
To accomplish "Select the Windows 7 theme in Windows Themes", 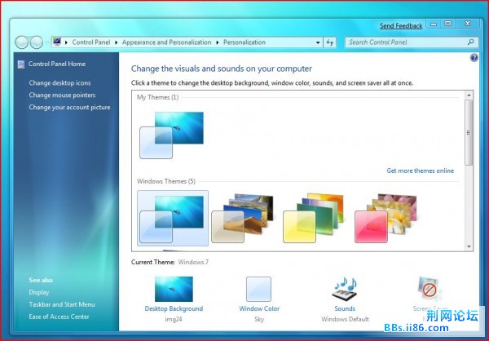I will click(173, 219).
